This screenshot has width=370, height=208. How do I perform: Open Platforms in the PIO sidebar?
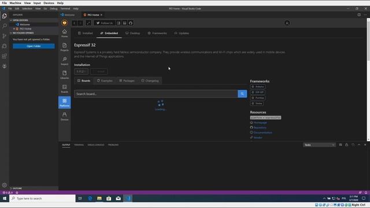point(64,103)
